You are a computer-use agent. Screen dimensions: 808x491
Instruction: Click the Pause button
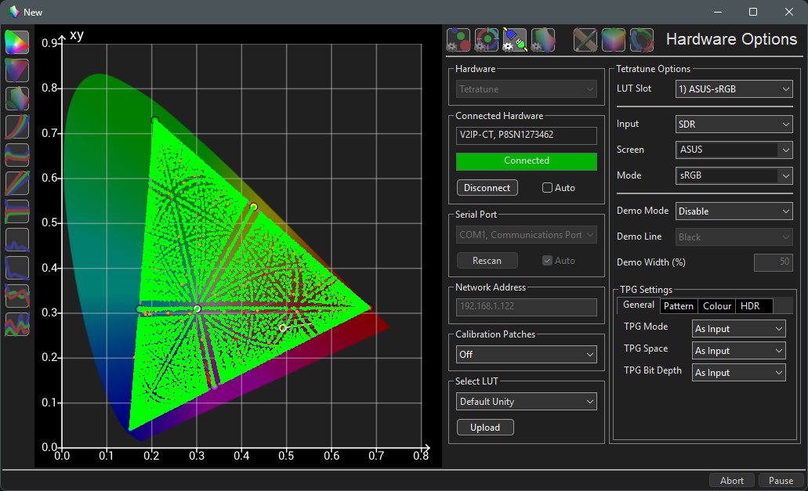781,480
